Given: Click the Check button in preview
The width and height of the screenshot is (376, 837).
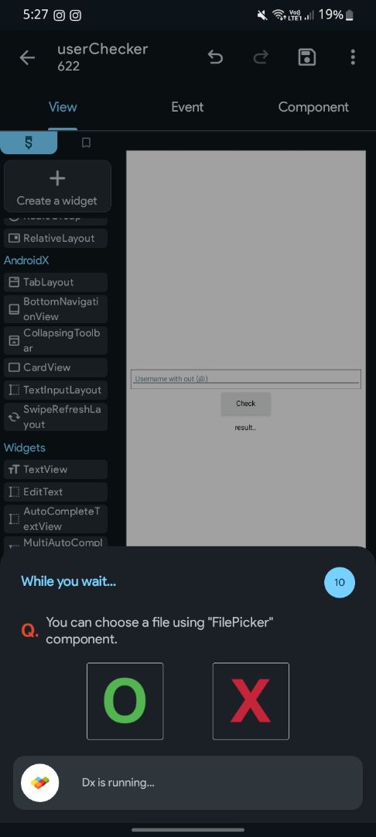Looking at the screenshot, I should [246, 404].
